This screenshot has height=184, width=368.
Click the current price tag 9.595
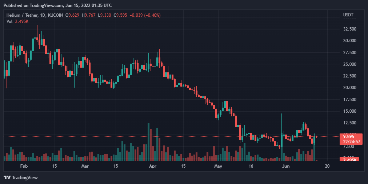coord(348,137)
